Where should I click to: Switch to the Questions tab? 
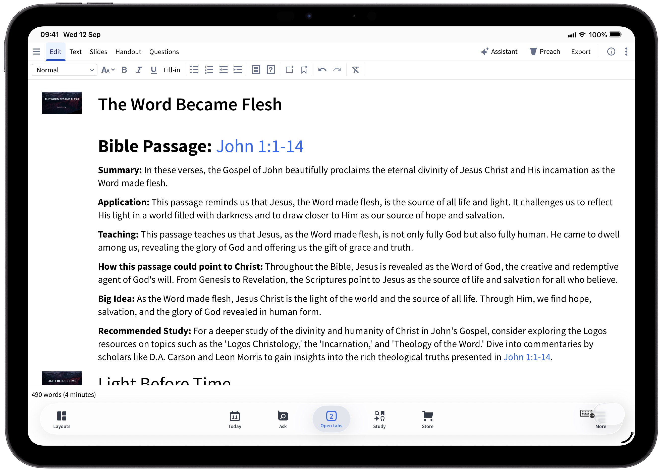164,52
